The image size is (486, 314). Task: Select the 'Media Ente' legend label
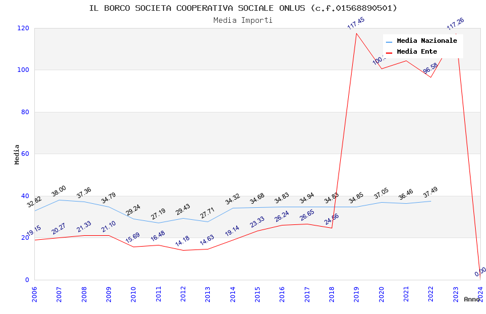coord(417,51)
